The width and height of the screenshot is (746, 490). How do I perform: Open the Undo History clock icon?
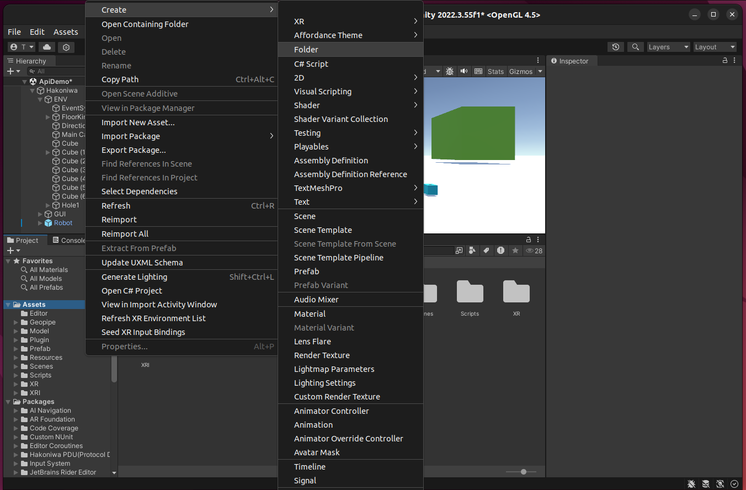pos(616,47)
